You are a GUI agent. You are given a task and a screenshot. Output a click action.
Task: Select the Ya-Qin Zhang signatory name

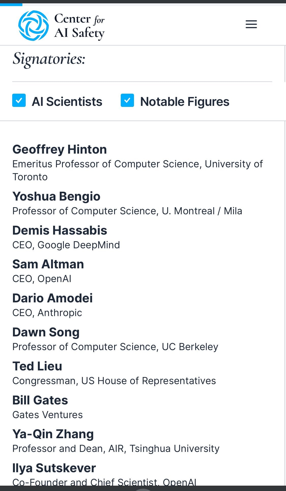(53, 434)
